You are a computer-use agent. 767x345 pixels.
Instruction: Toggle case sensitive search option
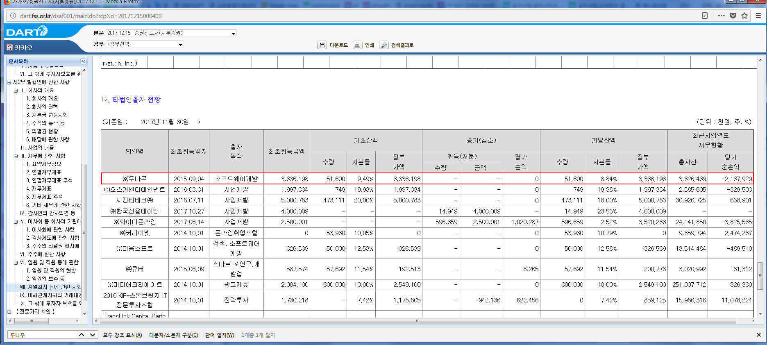173,335
